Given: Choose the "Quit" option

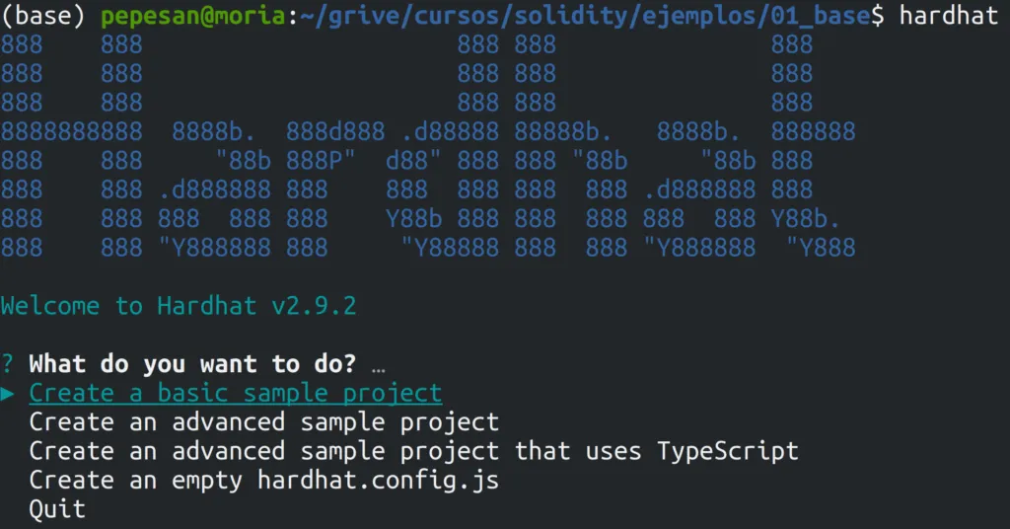Looking at the screenshot, I should [x=57, y=509].
